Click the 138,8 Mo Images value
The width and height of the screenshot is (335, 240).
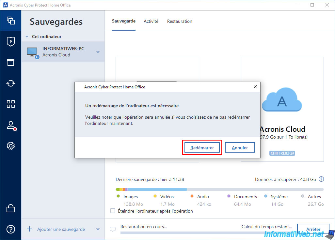133,204
